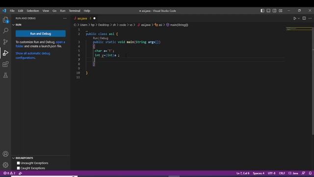Open the Search view in activity bar
Image resolution: width=314 pixels, height=177 pixels.
[x=5, y=30]
